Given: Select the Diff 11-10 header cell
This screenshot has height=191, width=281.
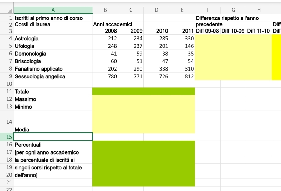Looking at the screenshot, I should [259, 31].
